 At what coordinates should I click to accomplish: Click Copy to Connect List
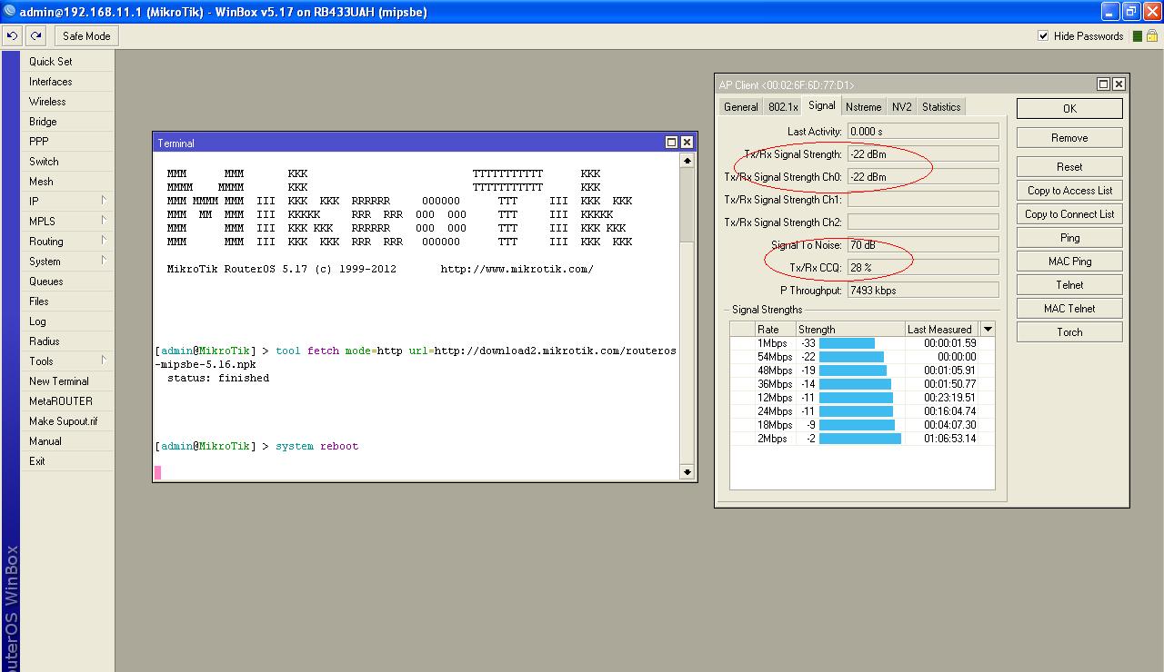(x=1069, y=214)
